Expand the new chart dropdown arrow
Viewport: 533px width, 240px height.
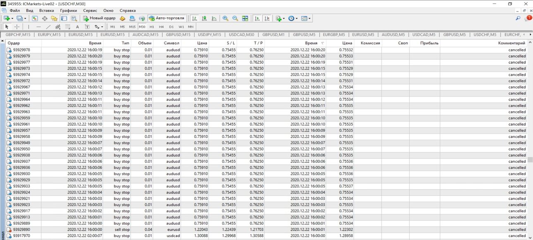12,18
